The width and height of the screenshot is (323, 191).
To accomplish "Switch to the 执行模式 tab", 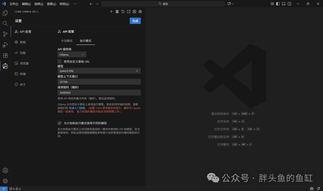I will click(x=86, y=41).
